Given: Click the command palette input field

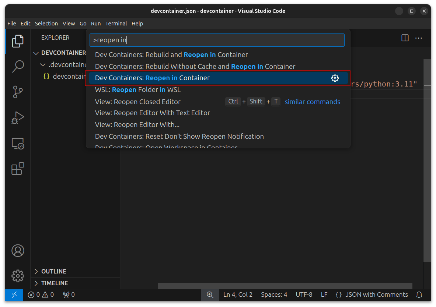Looking at the screenshot, I should 217,40.
